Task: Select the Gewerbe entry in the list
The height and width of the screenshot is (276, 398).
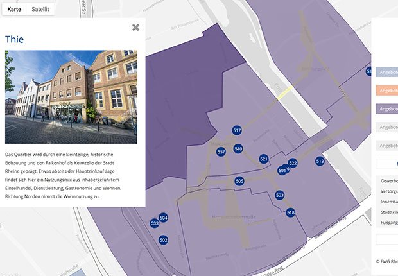Action: 389,181
